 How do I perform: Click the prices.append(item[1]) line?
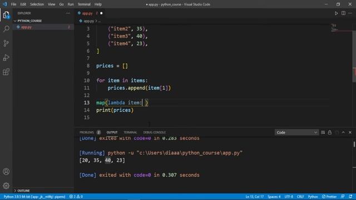[139, 88]
